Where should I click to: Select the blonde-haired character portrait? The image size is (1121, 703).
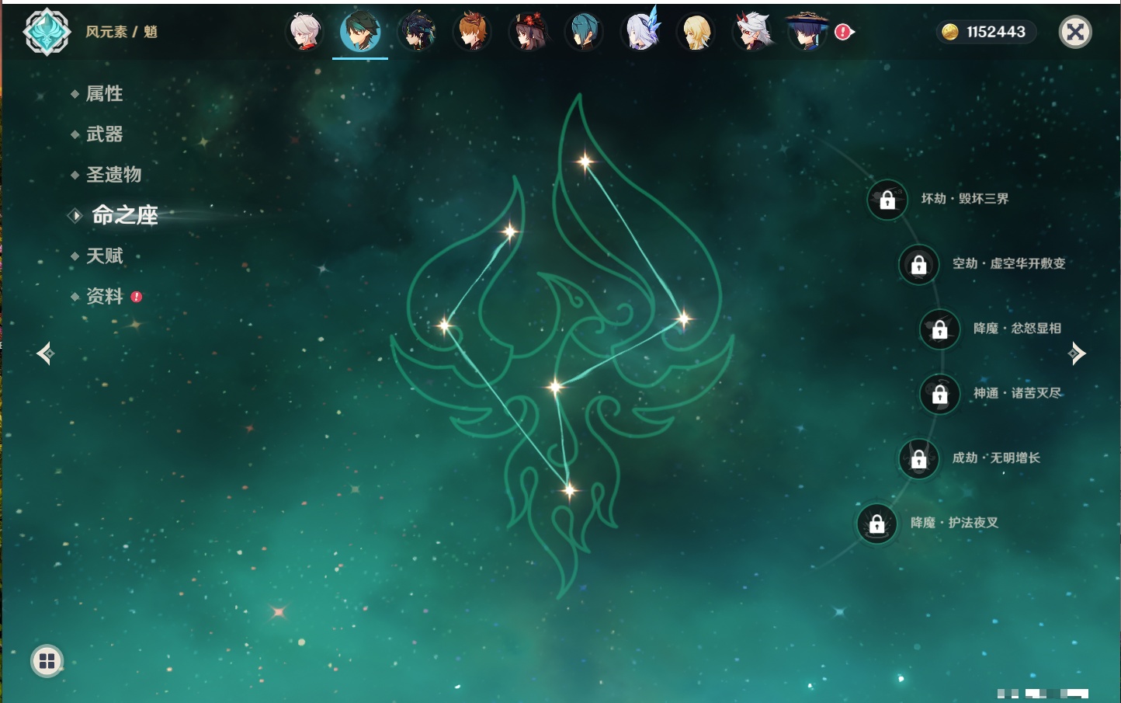(x=696, y=33)
